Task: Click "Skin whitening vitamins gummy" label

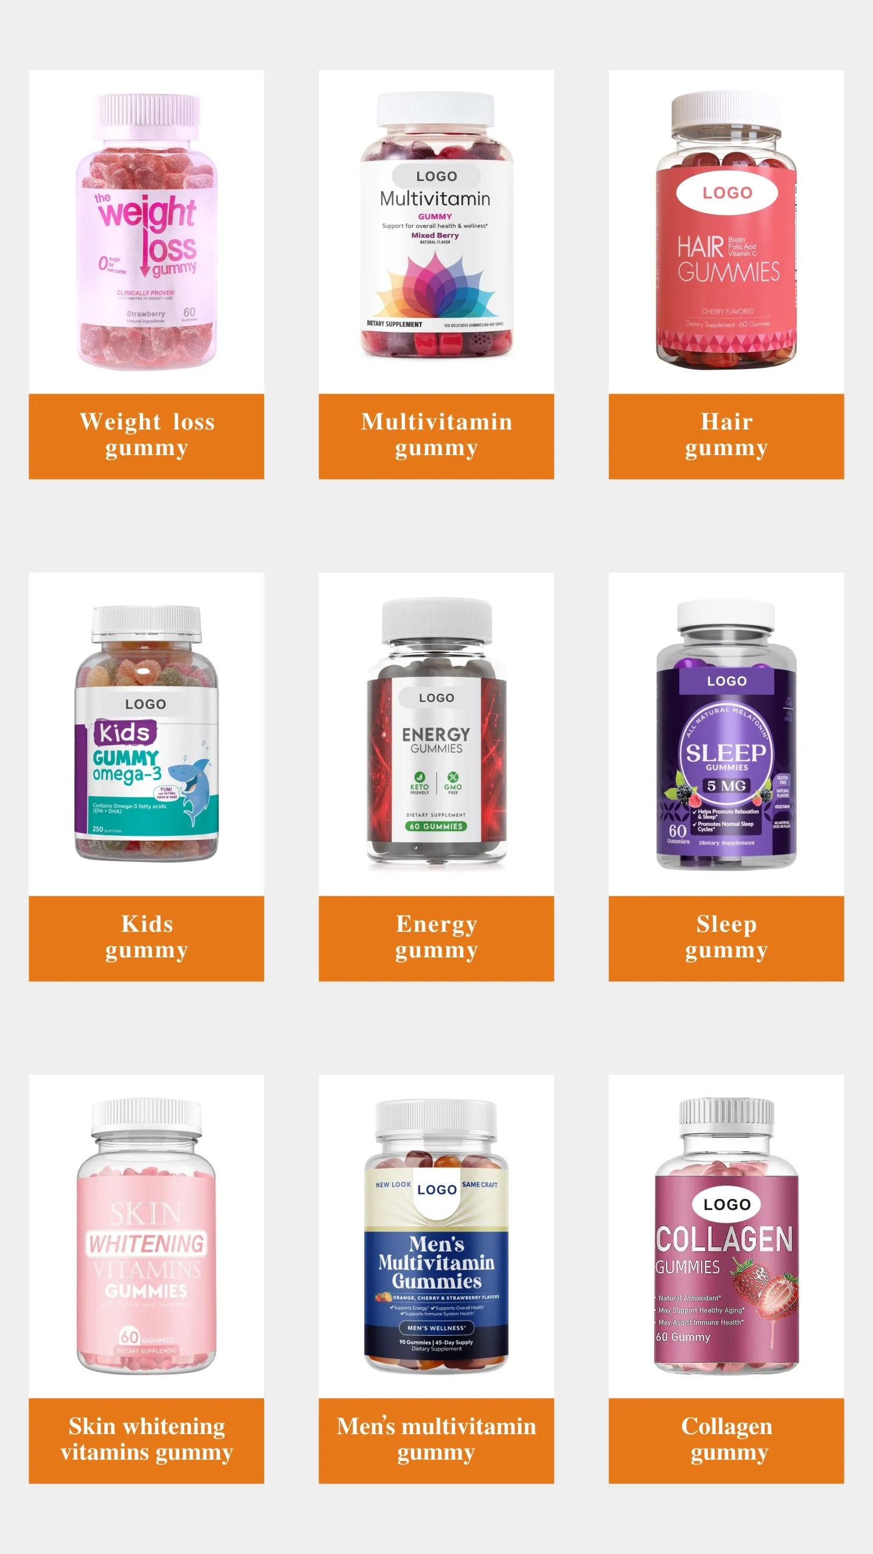Action: click(146, 1441)
